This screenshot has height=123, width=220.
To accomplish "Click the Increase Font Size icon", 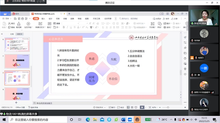I will (90, 23).
